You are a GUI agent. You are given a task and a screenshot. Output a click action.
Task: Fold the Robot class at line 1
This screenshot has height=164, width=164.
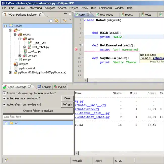pos(83,20)
